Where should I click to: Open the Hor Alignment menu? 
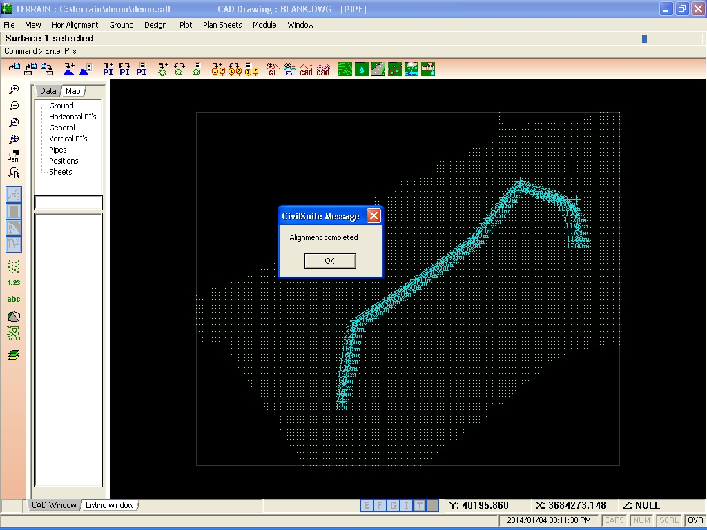[x=75, y=25]
